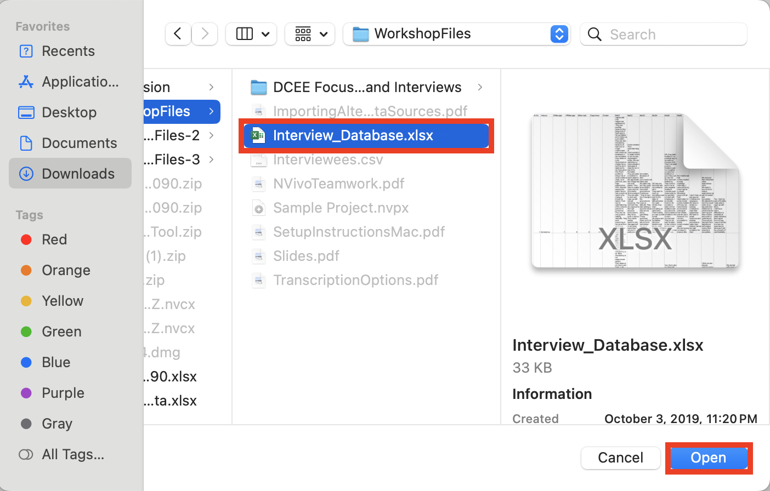Screen dimensions: 770x491
Task: Click the Cancel button
Action: [620, 458]
